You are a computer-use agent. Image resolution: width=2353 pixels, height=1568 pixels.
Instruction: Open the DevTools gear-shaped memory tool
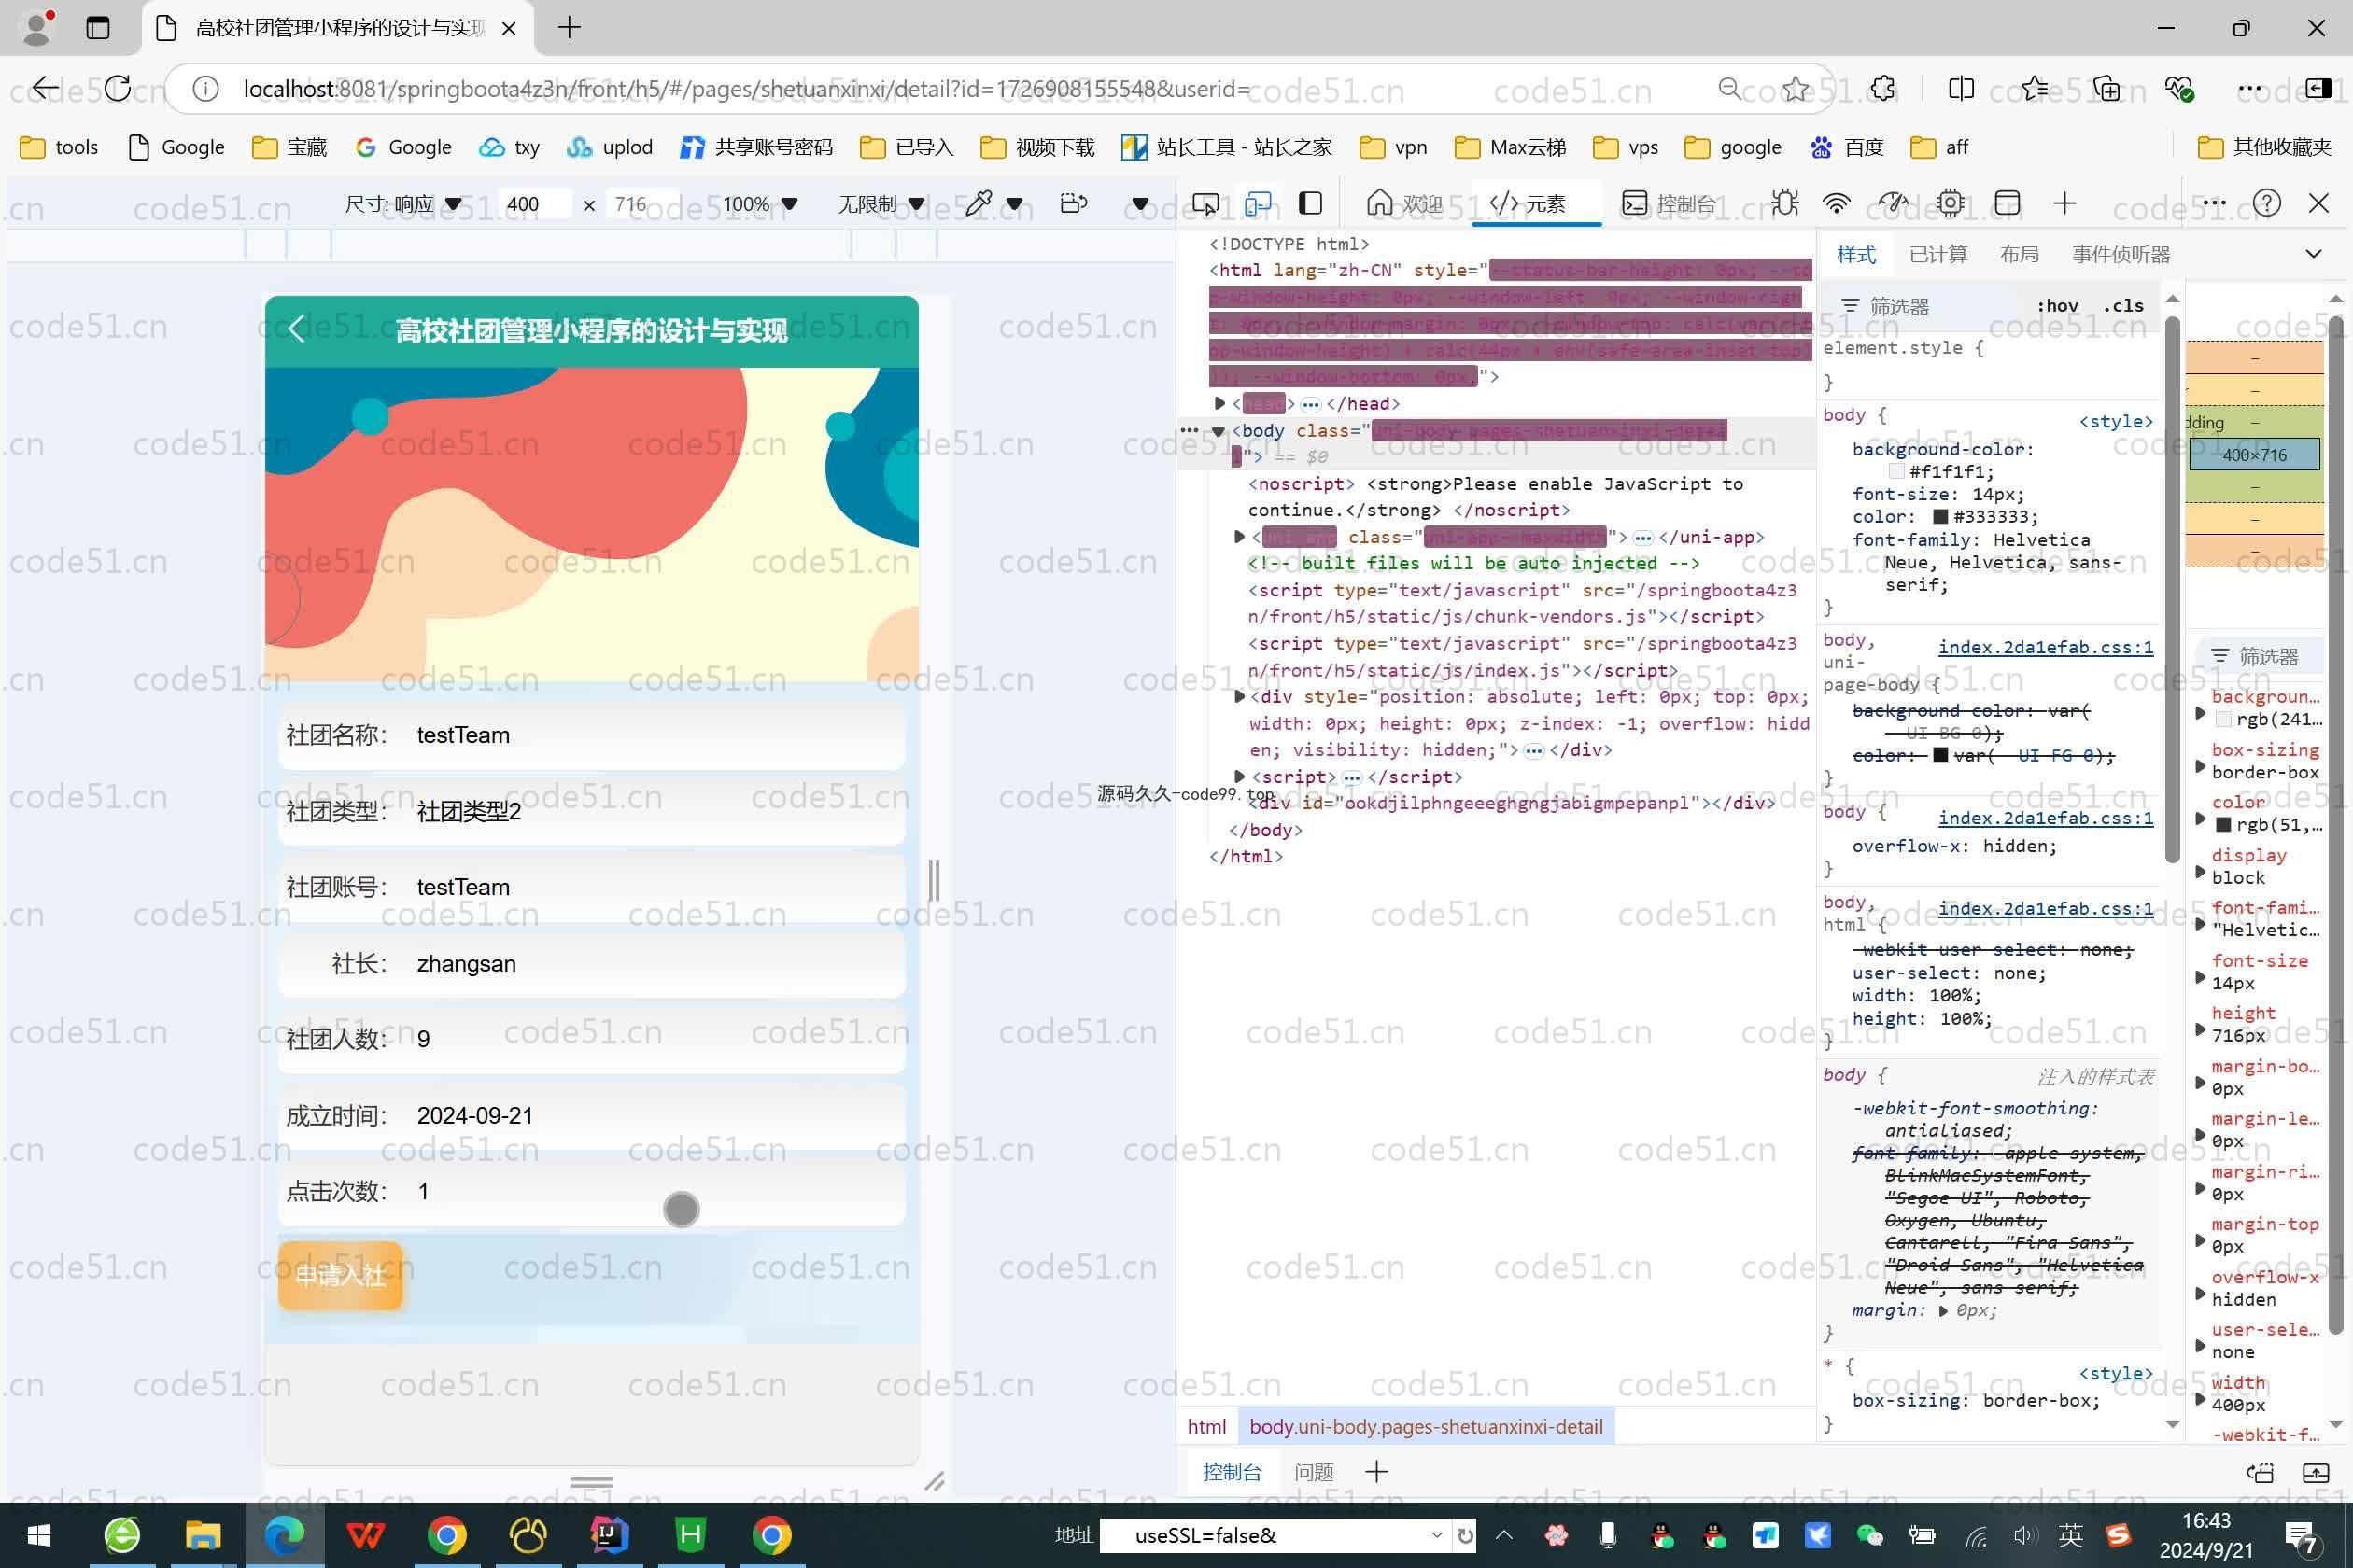coord(1950,204)
